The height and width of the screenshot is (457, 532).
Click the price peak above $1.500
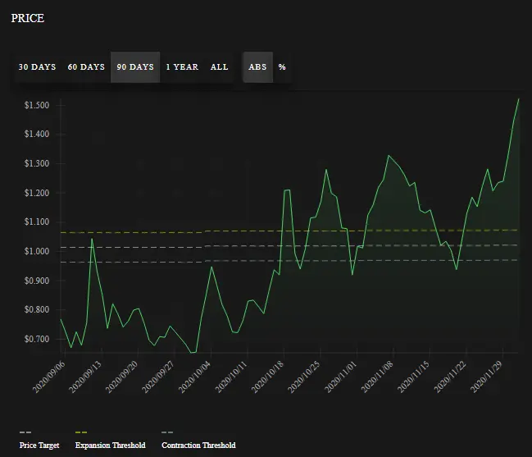click(518, 98)
